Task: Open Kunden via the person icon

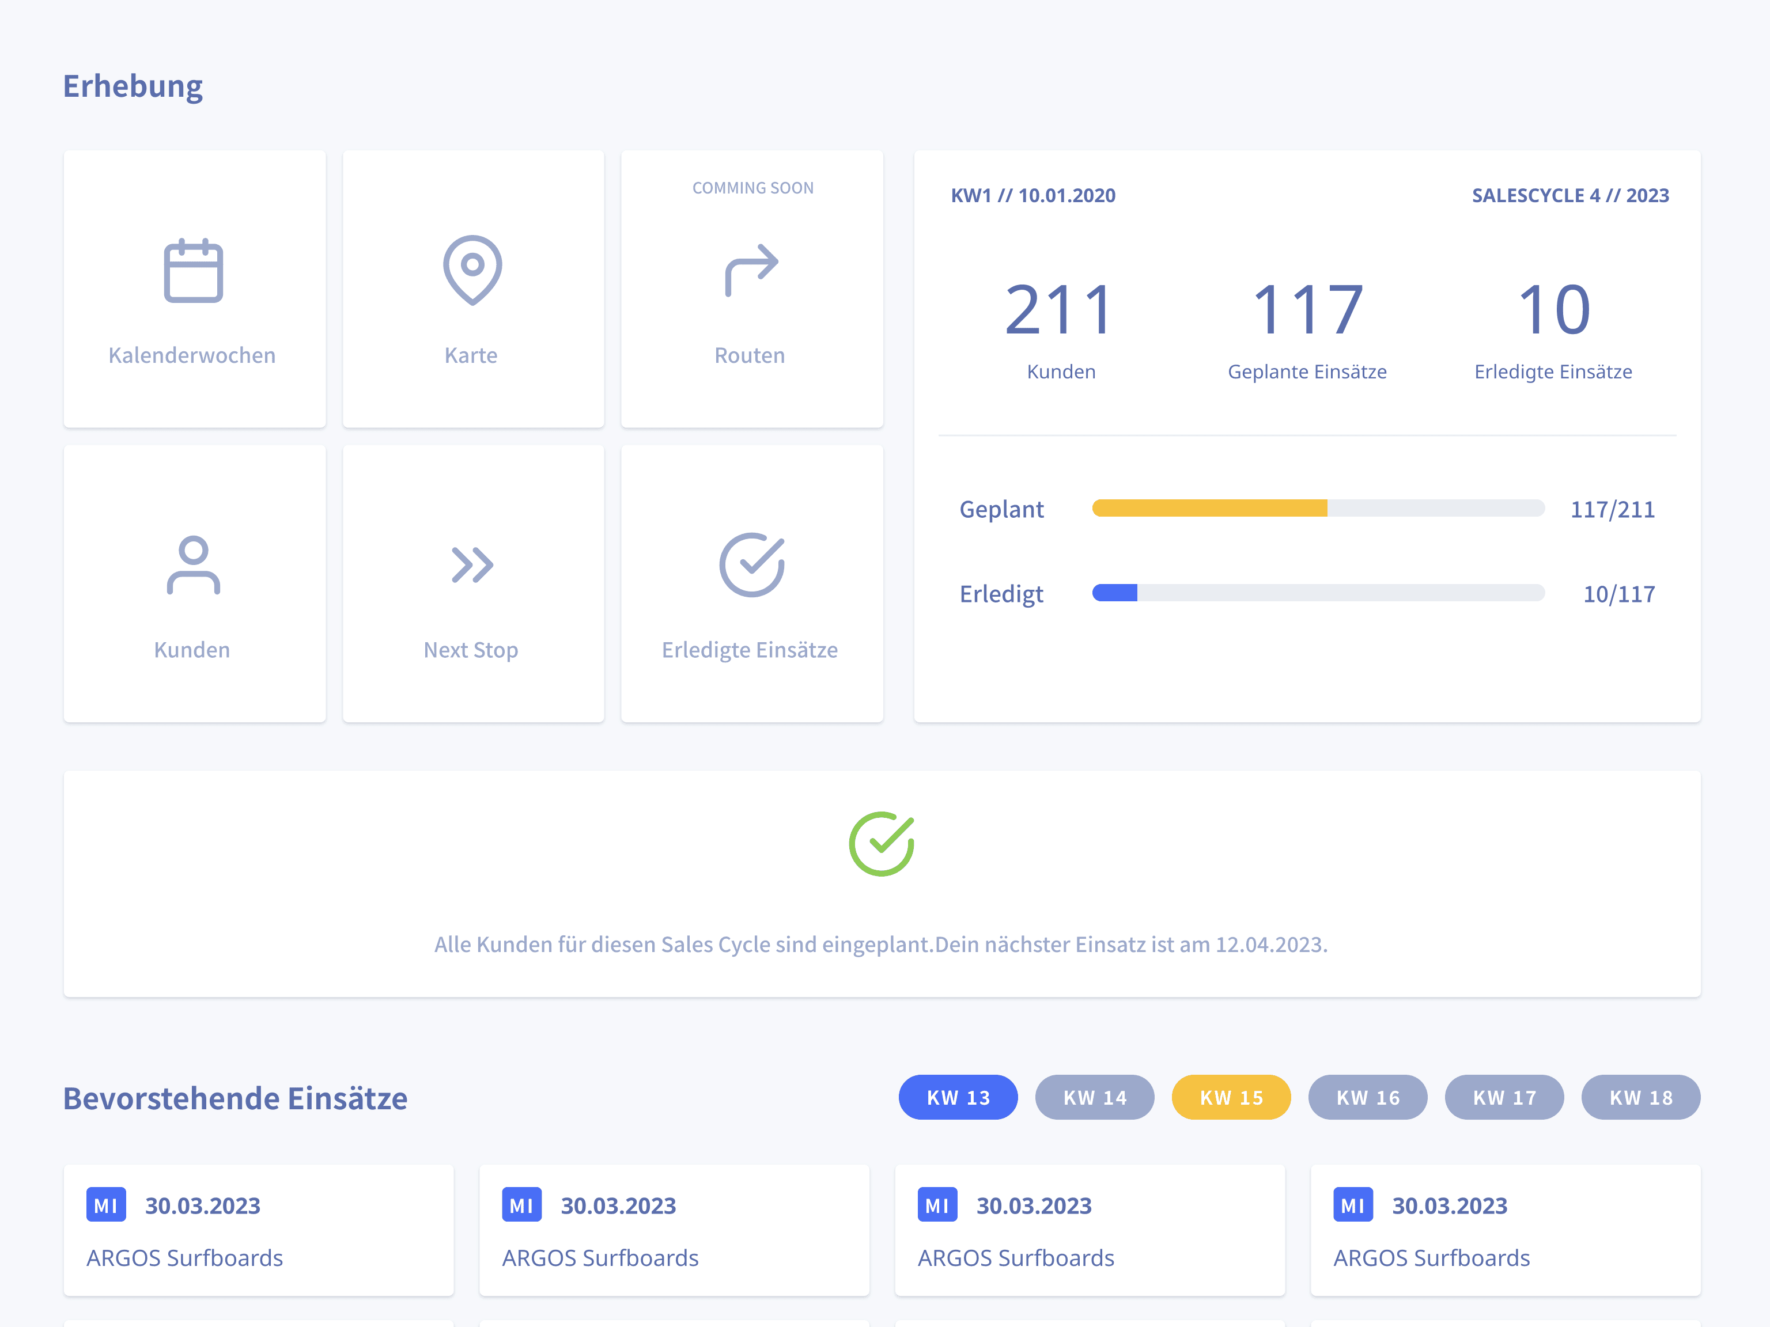Action: click(193, 564)
